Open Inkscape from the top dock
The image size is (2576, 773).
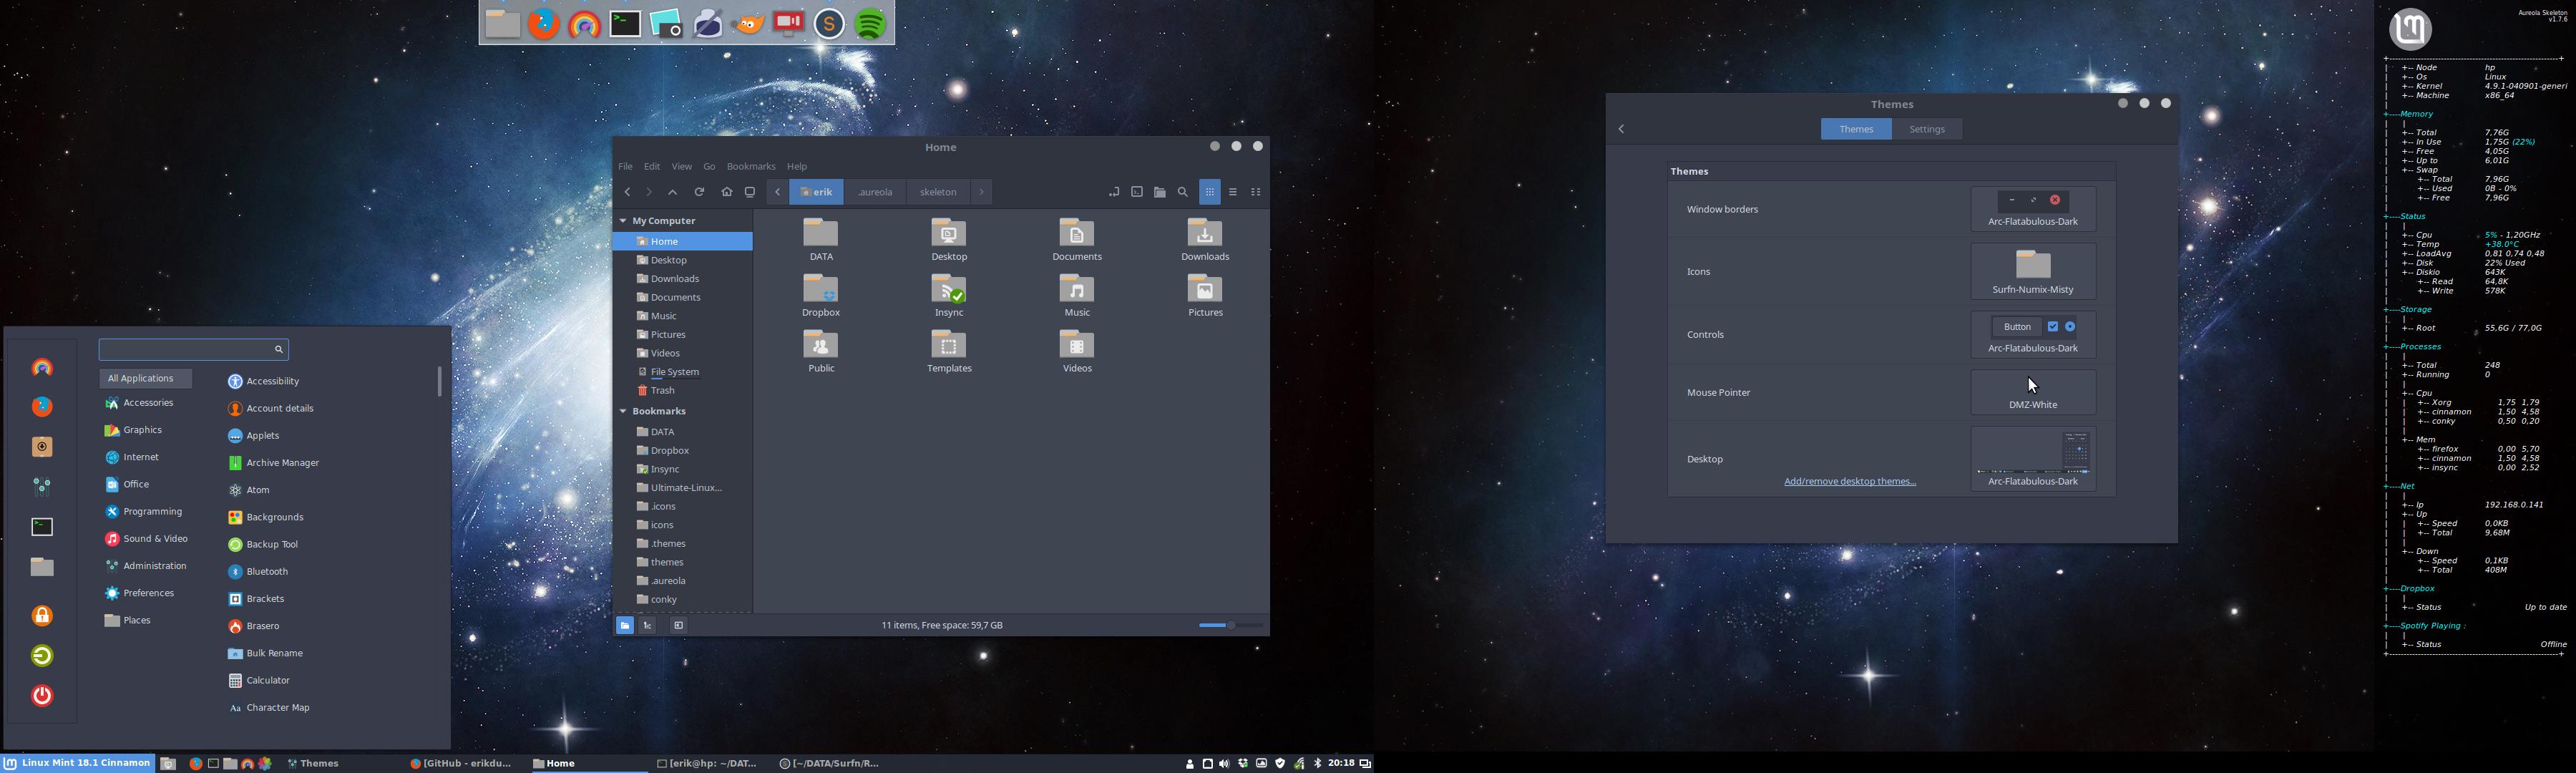(707, 24)
